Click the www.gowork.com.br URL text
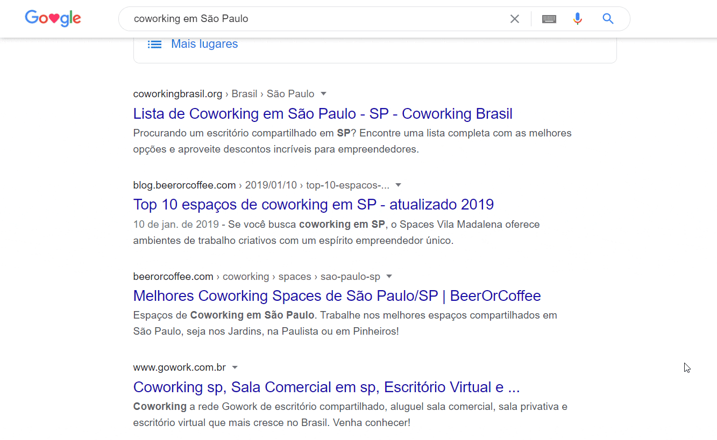The width and height of the screenshot is (717, 440). click(180, 368)
